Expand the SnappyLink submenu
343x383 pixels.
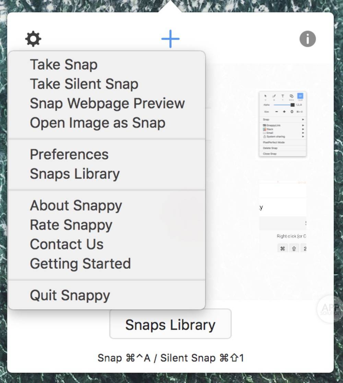point(303,125)
